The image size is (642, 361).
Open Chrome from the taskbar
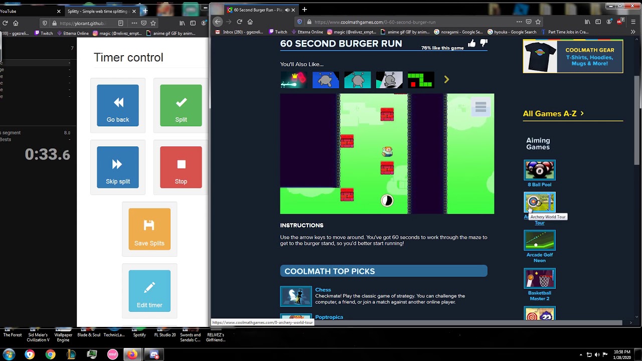(x=50, y=354)
